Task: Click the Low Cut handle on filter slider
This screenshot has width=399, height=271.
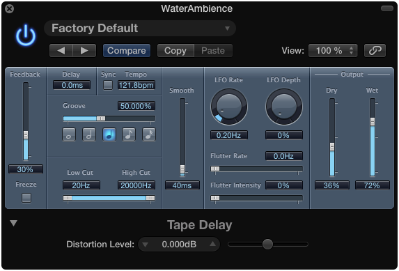Action: [x=68, y=198]
